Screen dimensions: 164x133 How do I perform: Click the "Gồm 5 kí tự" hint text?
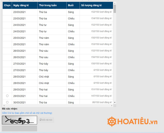pos(27,113)
